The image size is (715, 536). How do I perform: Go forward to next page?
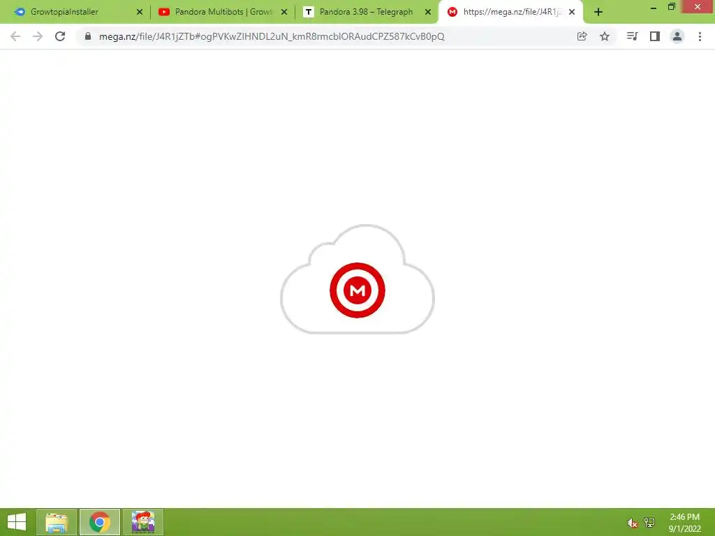coord(38,36)
